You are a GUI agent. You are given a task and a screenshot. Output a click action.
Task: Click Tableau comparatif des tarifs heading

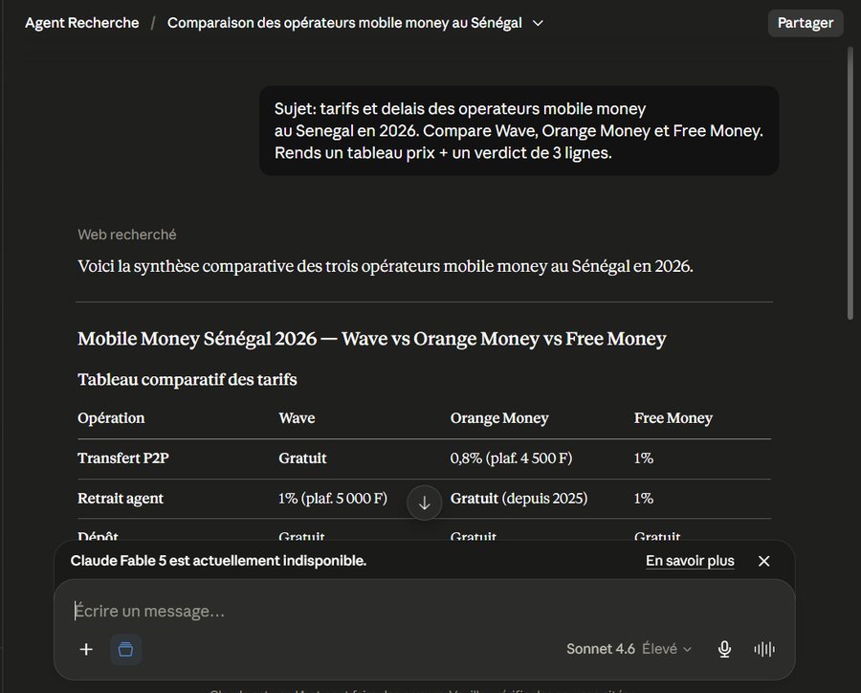click(188, 380)
